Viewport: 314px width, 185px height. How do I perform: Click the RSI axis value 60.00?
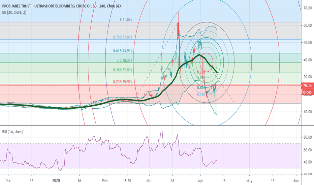308,150
